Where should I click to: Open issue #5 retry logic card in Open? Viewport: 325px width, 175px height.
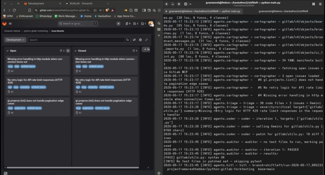coord(37,86)
